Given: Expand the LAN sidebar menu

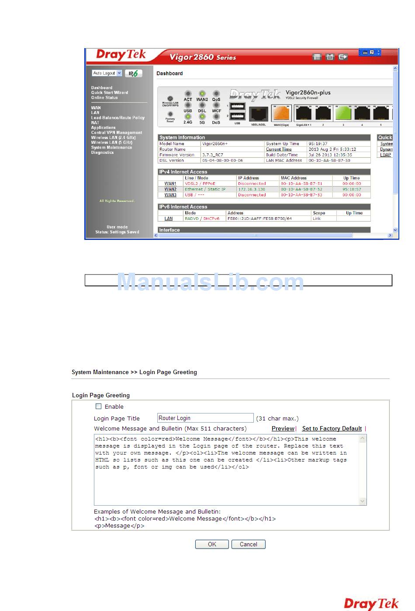Looking at the screenshot, I should point(95,113).
